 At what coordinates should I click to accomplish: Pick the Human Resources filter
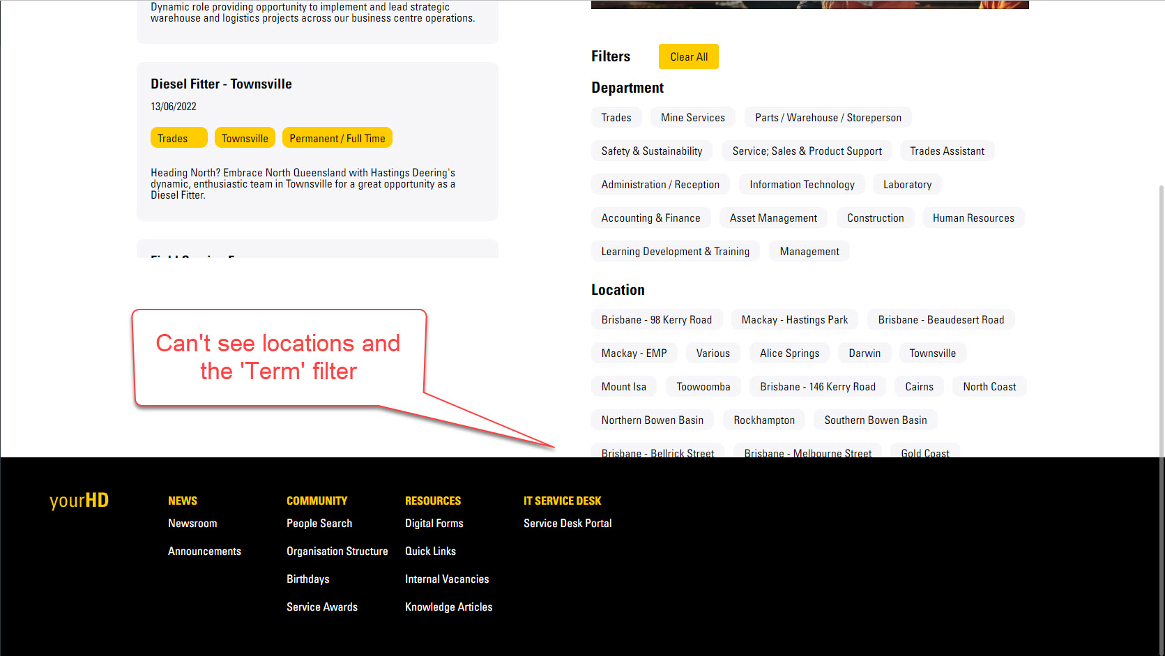click(973, 218)
